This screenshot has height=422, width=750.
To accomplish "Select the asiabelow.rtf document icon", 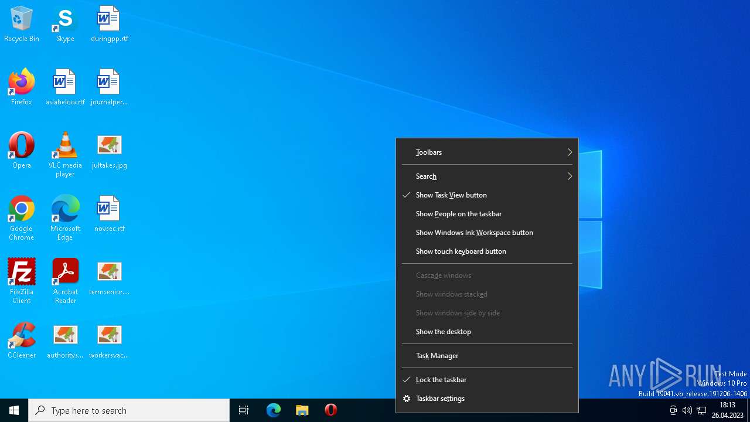I will 65,87.
